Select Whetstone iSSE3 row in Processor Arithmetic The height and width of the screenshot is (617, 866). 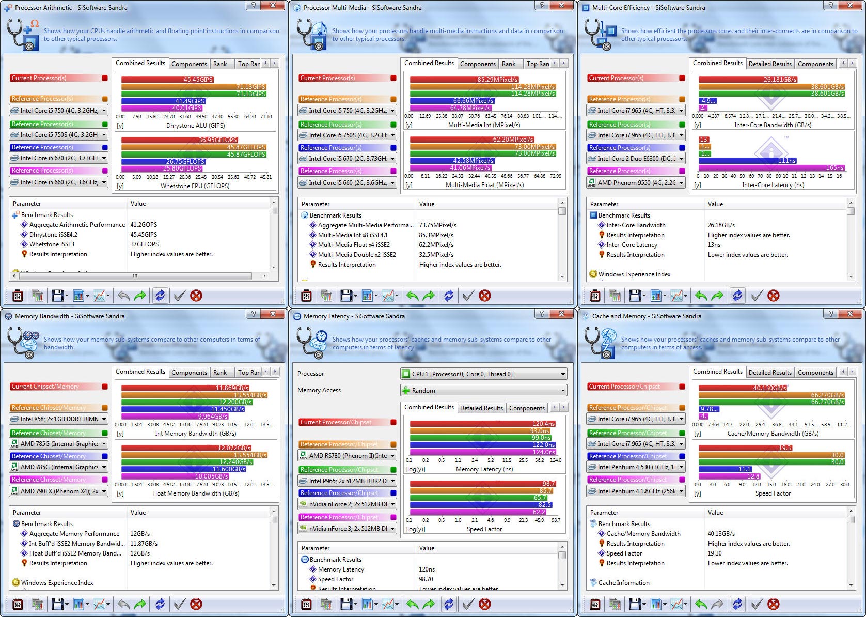(x=52, y=244)
